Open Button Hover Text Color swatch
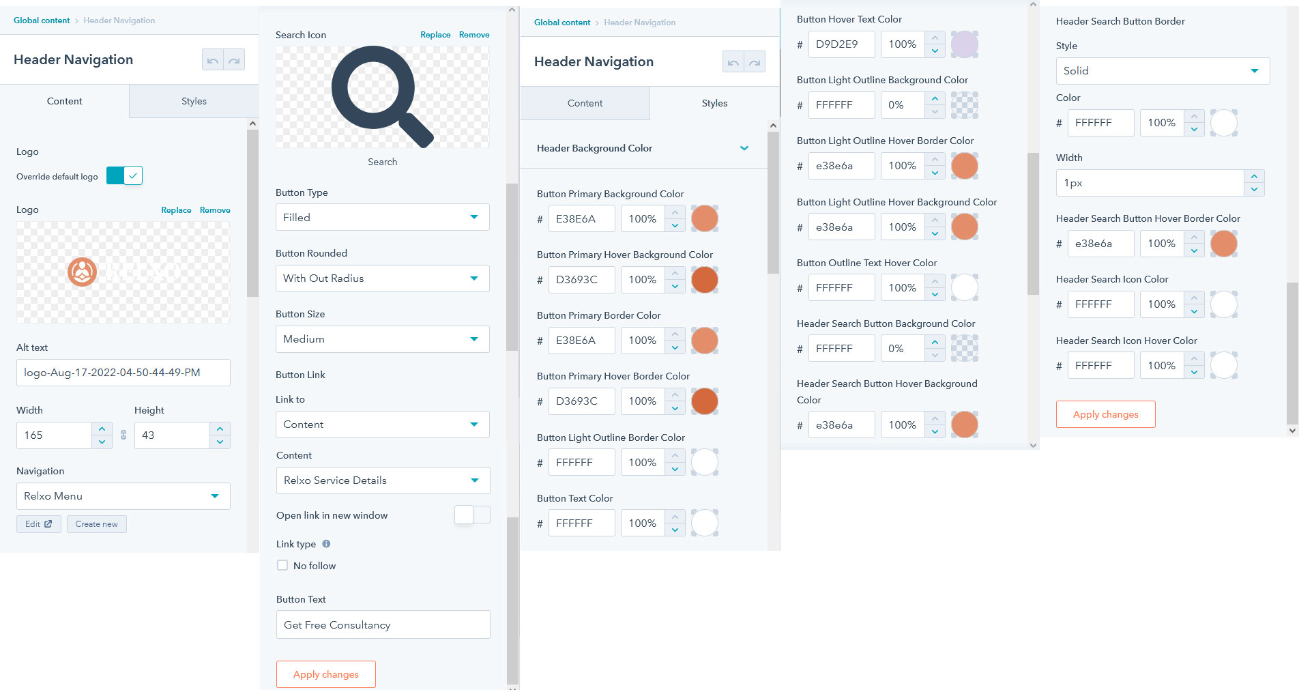1299x690 pixels. point(965,44)
